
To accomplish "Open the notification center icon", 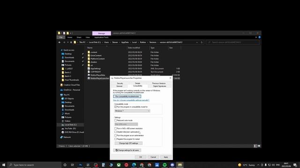I will [295, 165].
